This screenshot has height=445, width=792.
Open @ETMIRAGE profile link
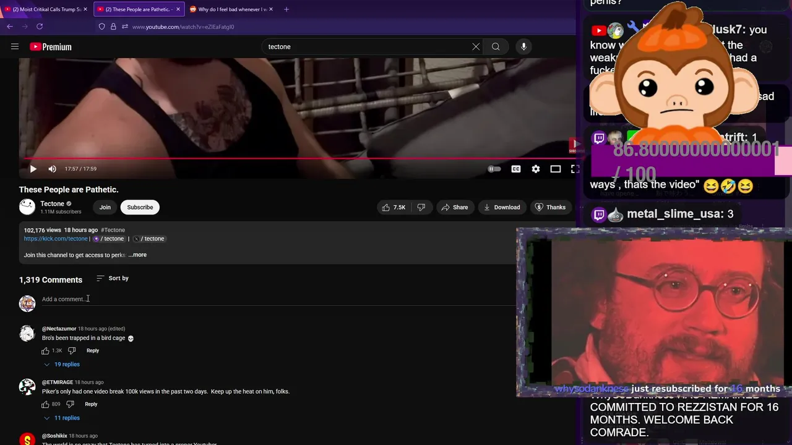(58, 382)
